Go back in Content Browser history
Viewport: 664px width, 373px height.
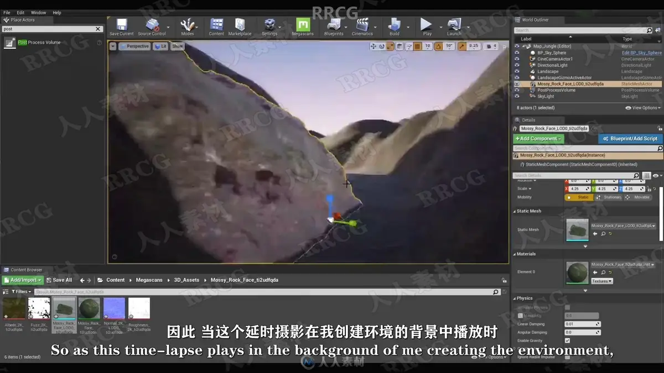(x=82, y=280)
